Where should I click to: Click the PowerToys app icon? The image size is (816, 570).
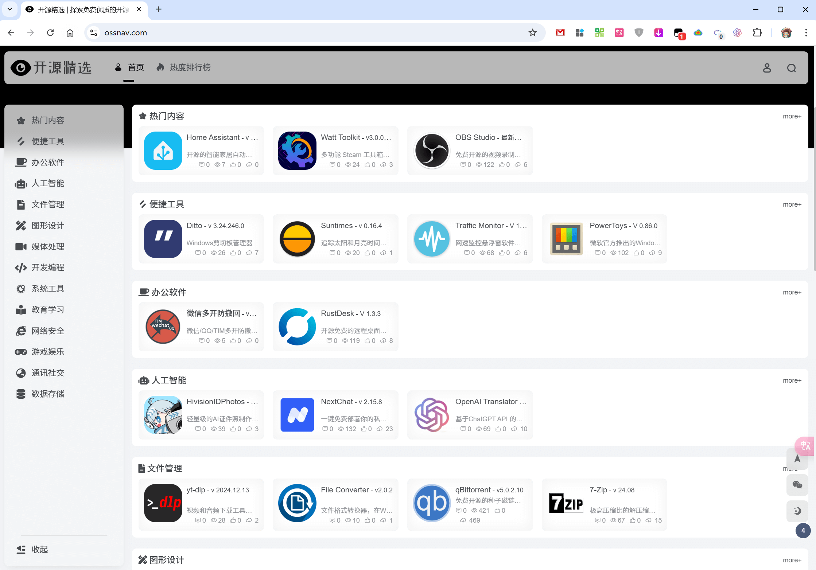[566, 239]
